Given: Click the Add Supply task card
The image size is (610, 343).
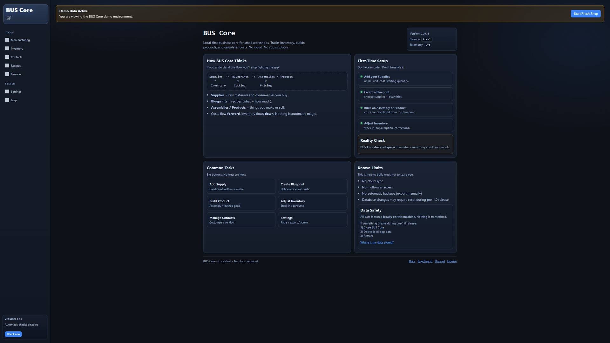Looking at the screenshot, I should click(x=241, y=186).
